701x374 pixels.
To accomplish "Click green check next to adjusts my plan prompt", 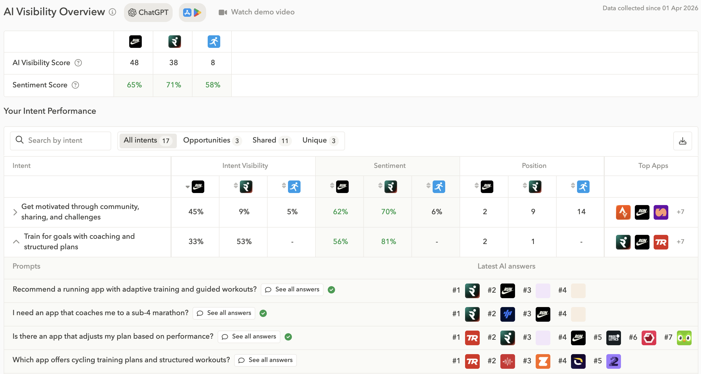I will 288,337.
